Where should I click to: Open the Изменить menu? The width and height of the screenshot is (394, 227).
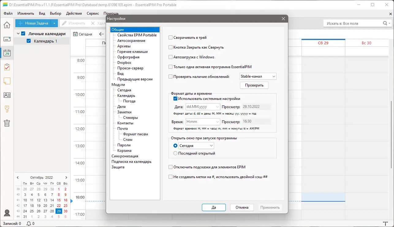[x=26, y=13]
